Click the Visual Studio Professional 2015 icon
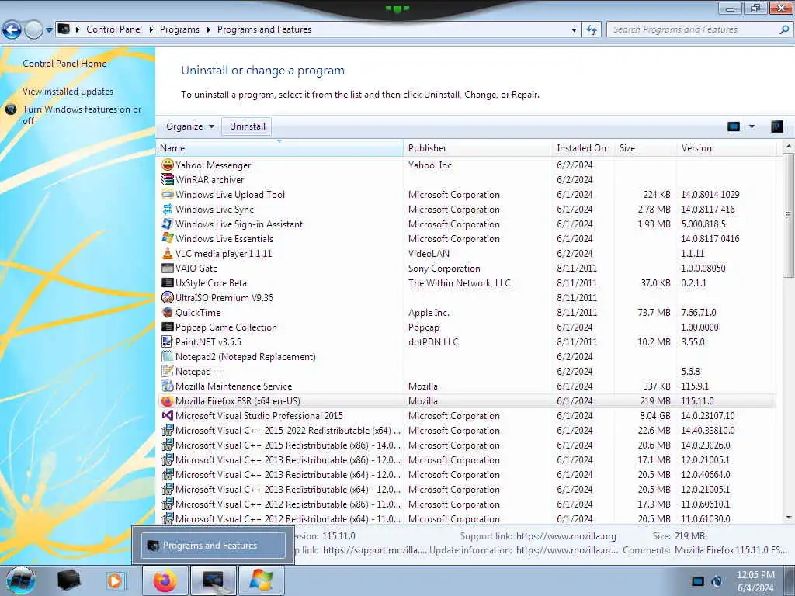The height and width of the screenshot is (596, 795). coord(168,416)
